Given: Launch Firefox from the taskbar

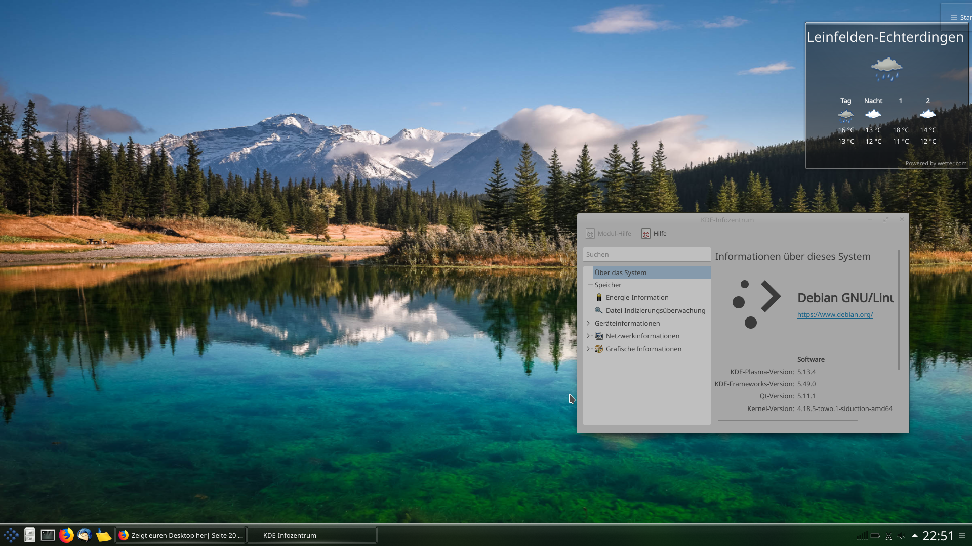Looking at the screenshot, I should [x=66, y=535].
